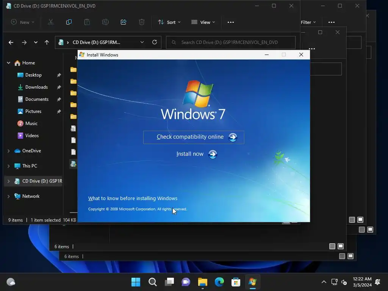Open Filter dropdown in background window
This screenshot has height=291, width=388.
308,22
